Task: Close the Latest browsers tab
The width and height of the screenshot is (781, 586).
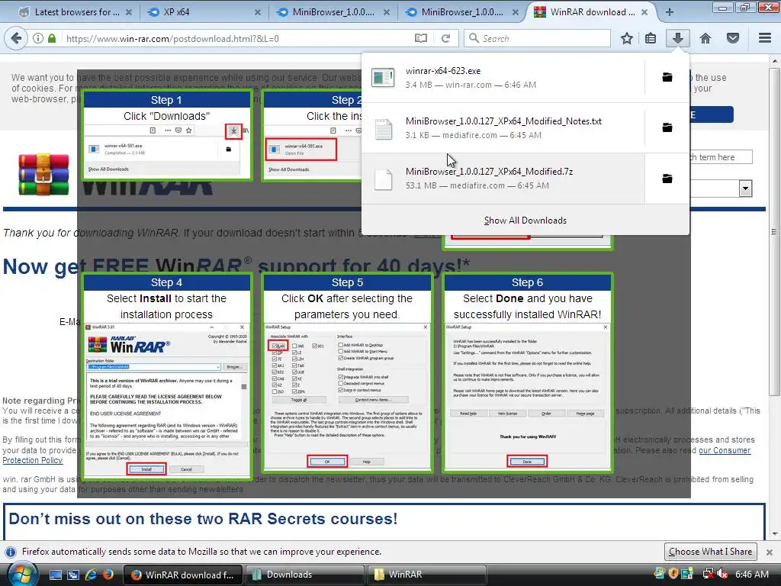Action: click(128, 12)
